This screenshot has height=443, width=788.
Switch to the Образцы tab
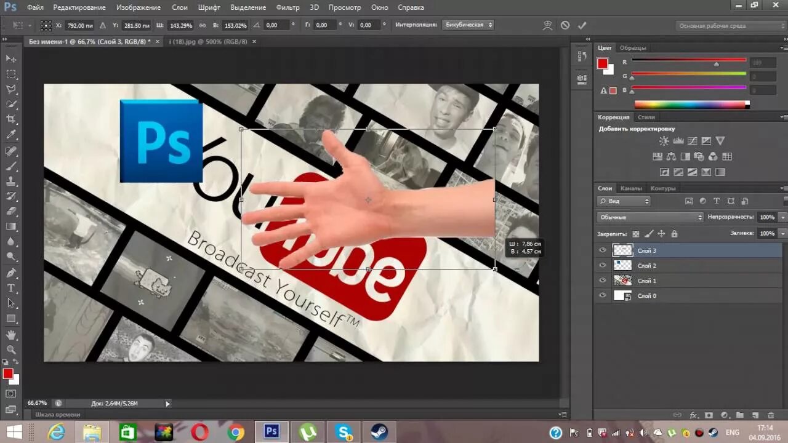pos(633,48)
